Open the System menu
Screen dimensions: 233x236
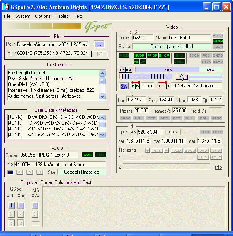23,16
